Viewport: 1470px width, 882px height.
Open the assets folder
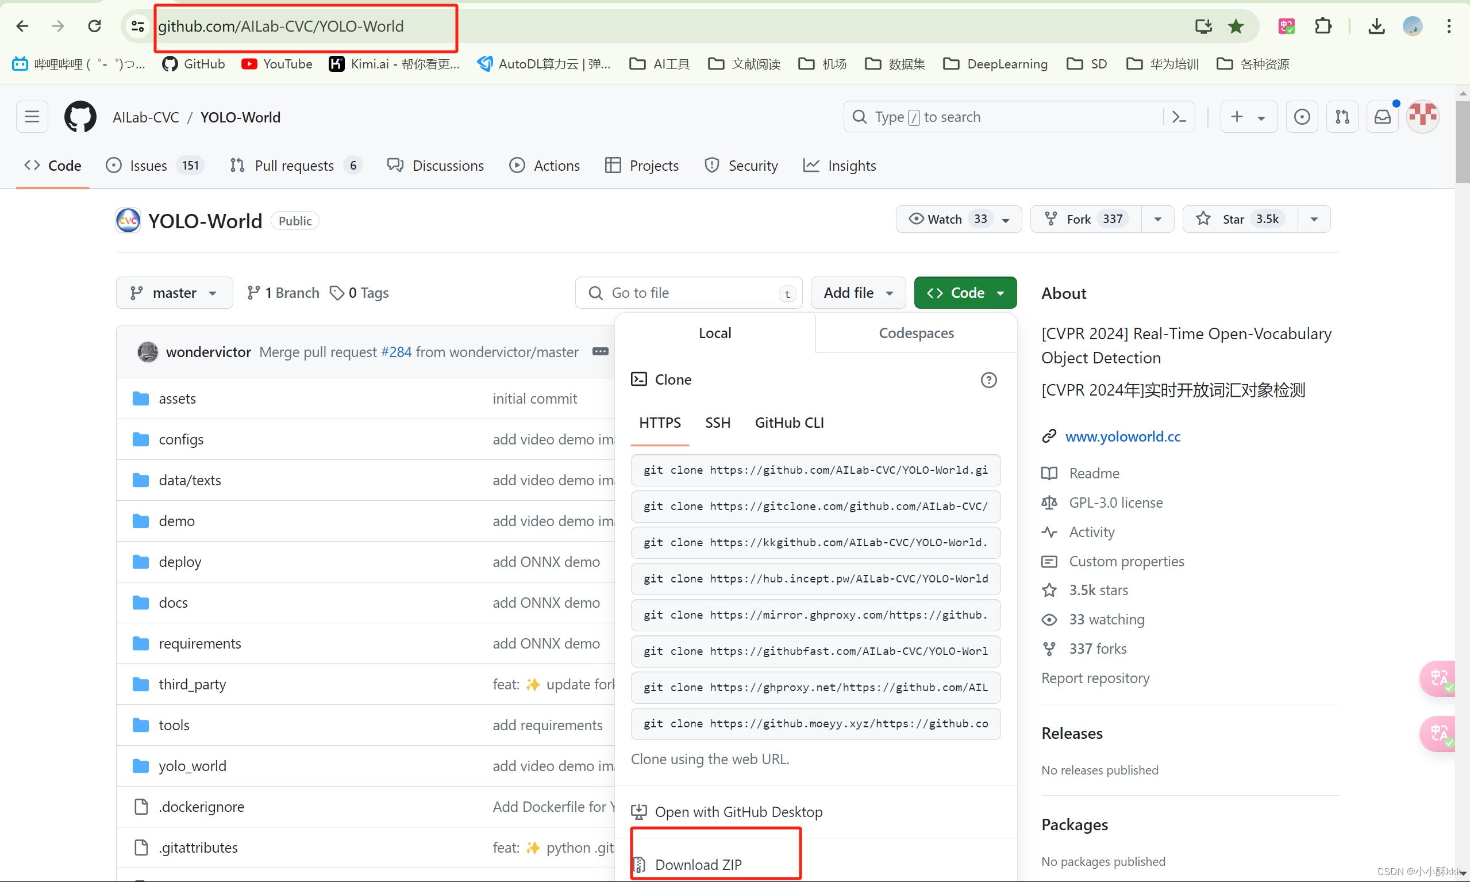tap(177, 398)
